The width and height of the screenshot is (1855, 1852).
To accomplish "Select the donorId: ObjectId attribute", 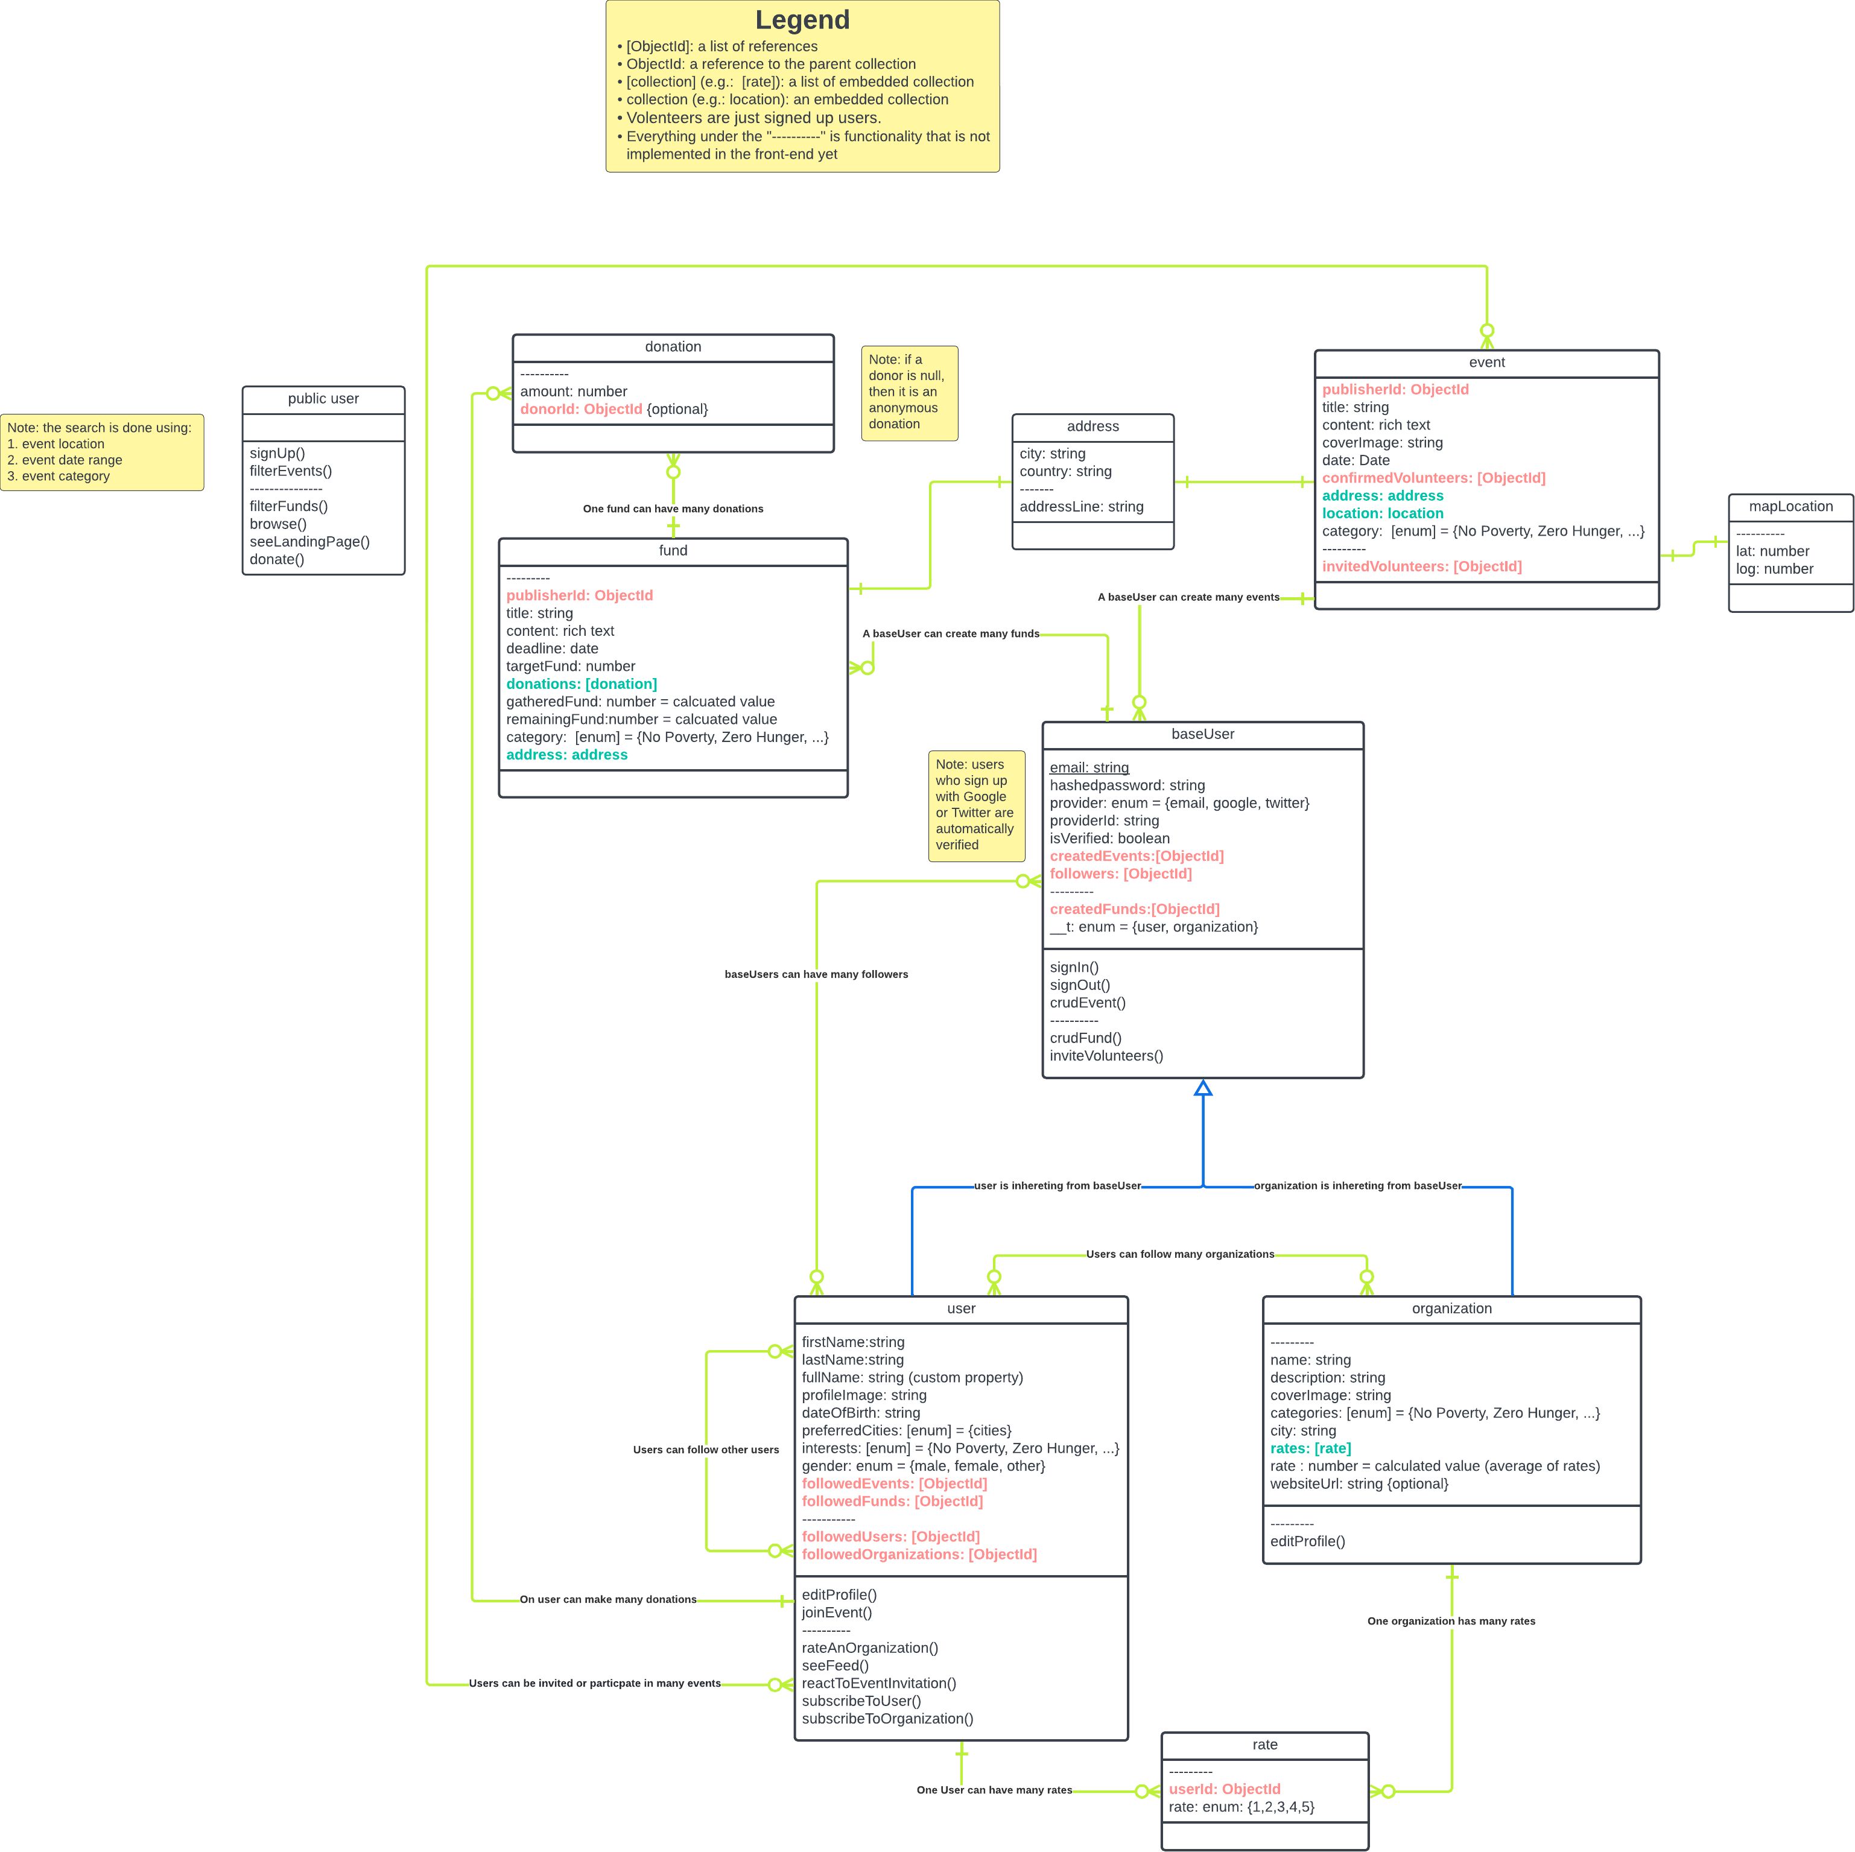I will (x=580, y=409).
